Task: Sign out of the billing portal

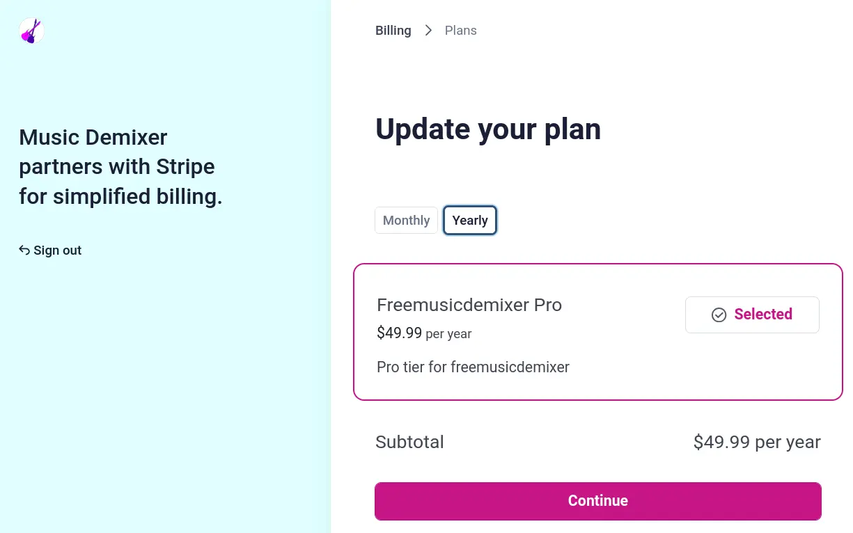Action: click(50, 250)
